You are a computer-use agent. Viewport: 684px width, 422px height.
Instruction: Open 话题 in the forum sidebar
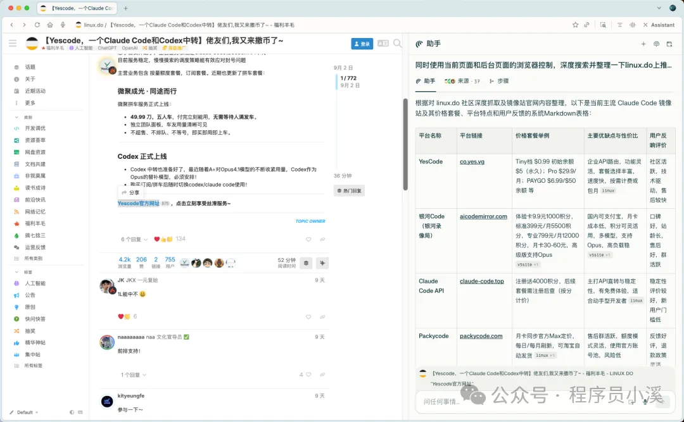pyautogui.click(x=30, y=67)
